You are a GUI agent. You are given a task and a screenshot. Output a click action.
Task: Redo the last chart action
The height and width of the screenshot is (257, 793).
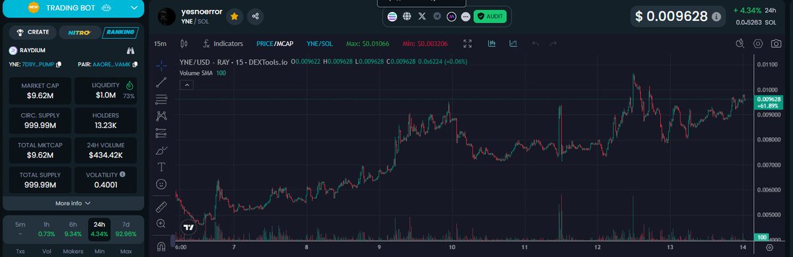click(554, 43)
